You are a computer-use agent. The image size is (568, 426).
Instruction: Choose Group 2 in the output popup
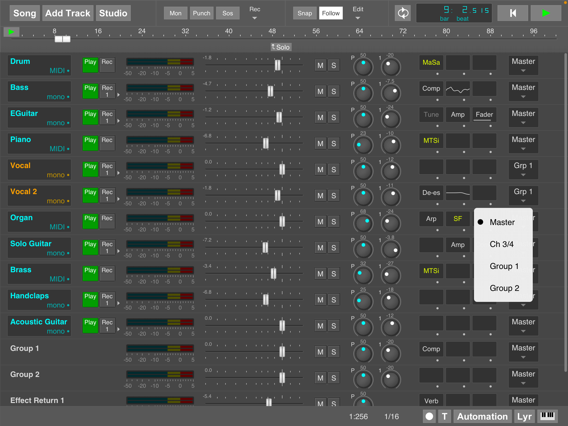503,288
